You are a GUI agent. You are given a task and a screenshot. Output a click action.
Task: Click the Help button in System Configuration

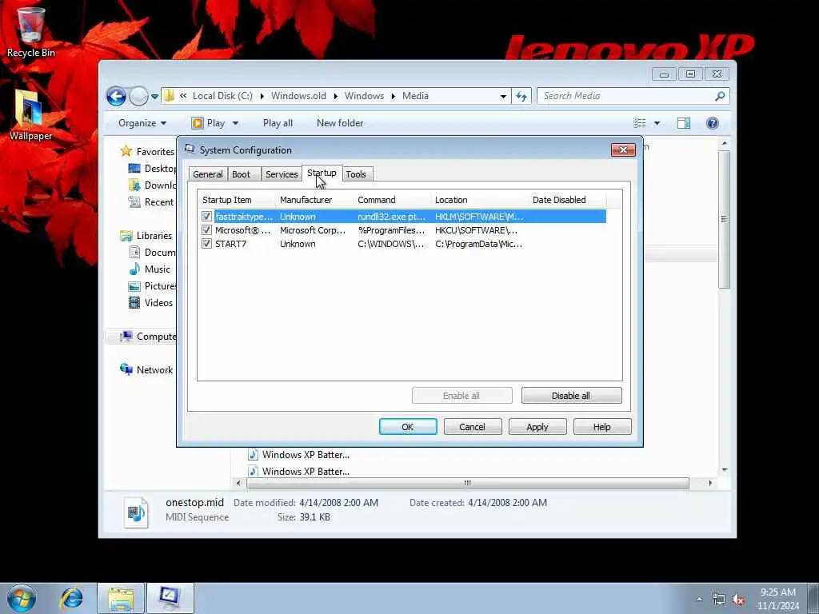pyautogui.click(x=602, y=427)
